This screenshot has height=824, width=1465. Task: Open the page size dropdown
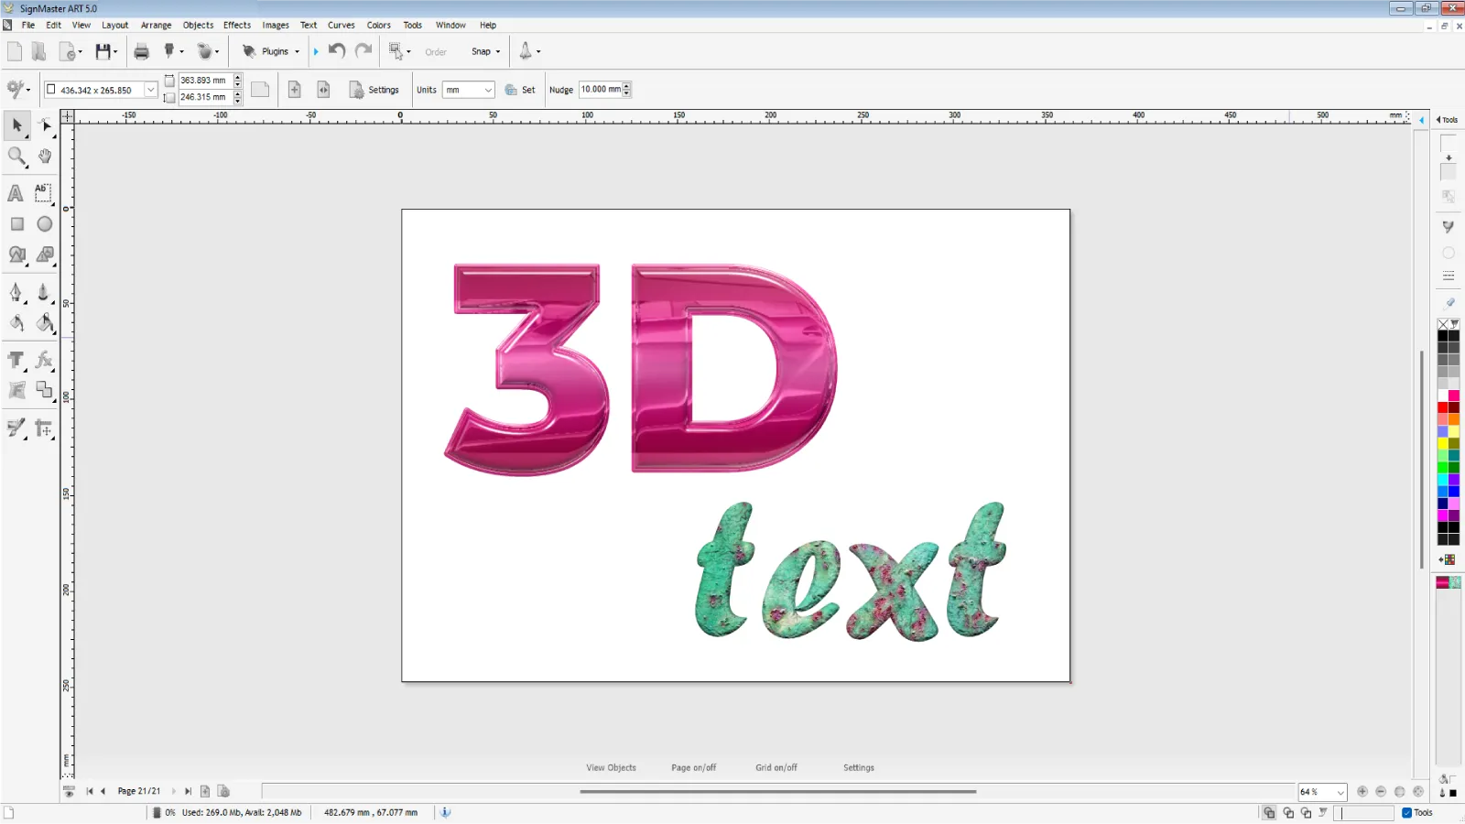point(150,90)
